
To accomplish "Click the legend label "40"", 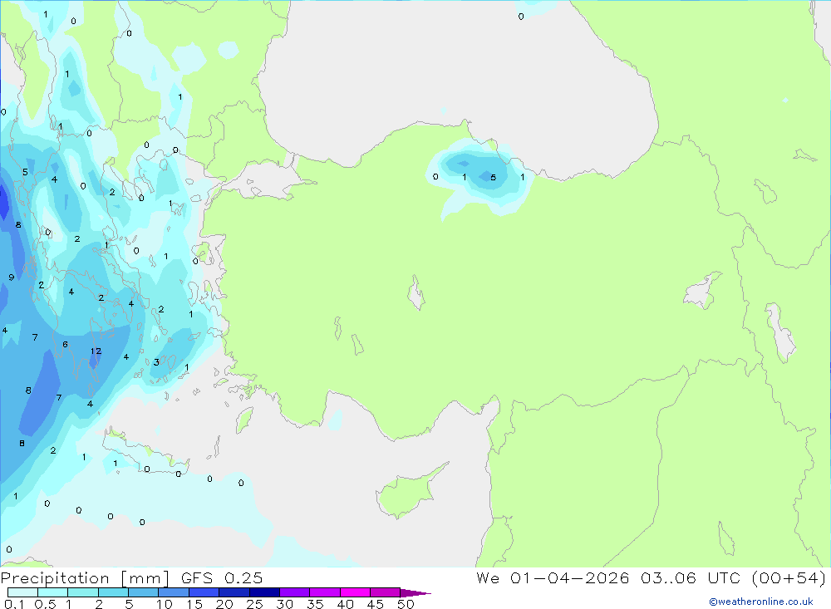I will click(345, 604).
